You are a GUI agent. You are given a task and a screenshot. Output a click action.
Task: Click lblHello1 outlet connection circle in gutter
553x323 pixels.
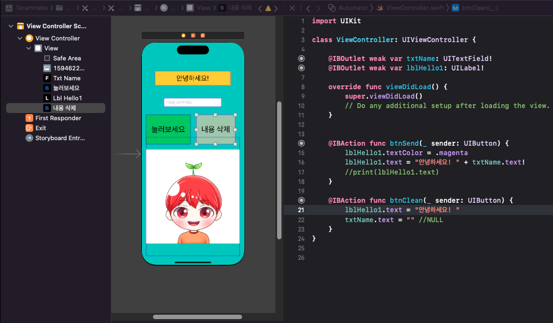(x=301, y=68)
